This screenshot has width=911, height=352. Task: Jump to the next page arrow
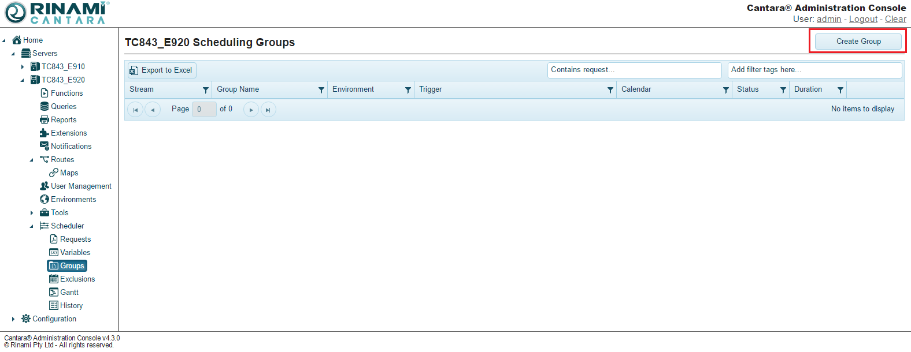251,110
